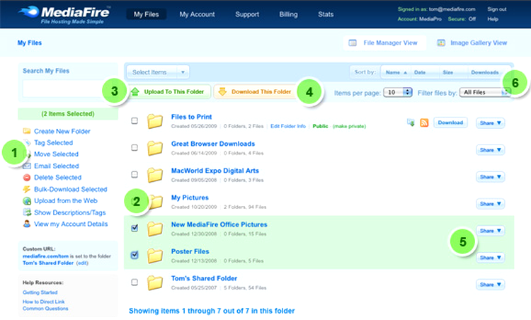
Task: Click the Upload from the Web globe icon
Action: (27, 201)
